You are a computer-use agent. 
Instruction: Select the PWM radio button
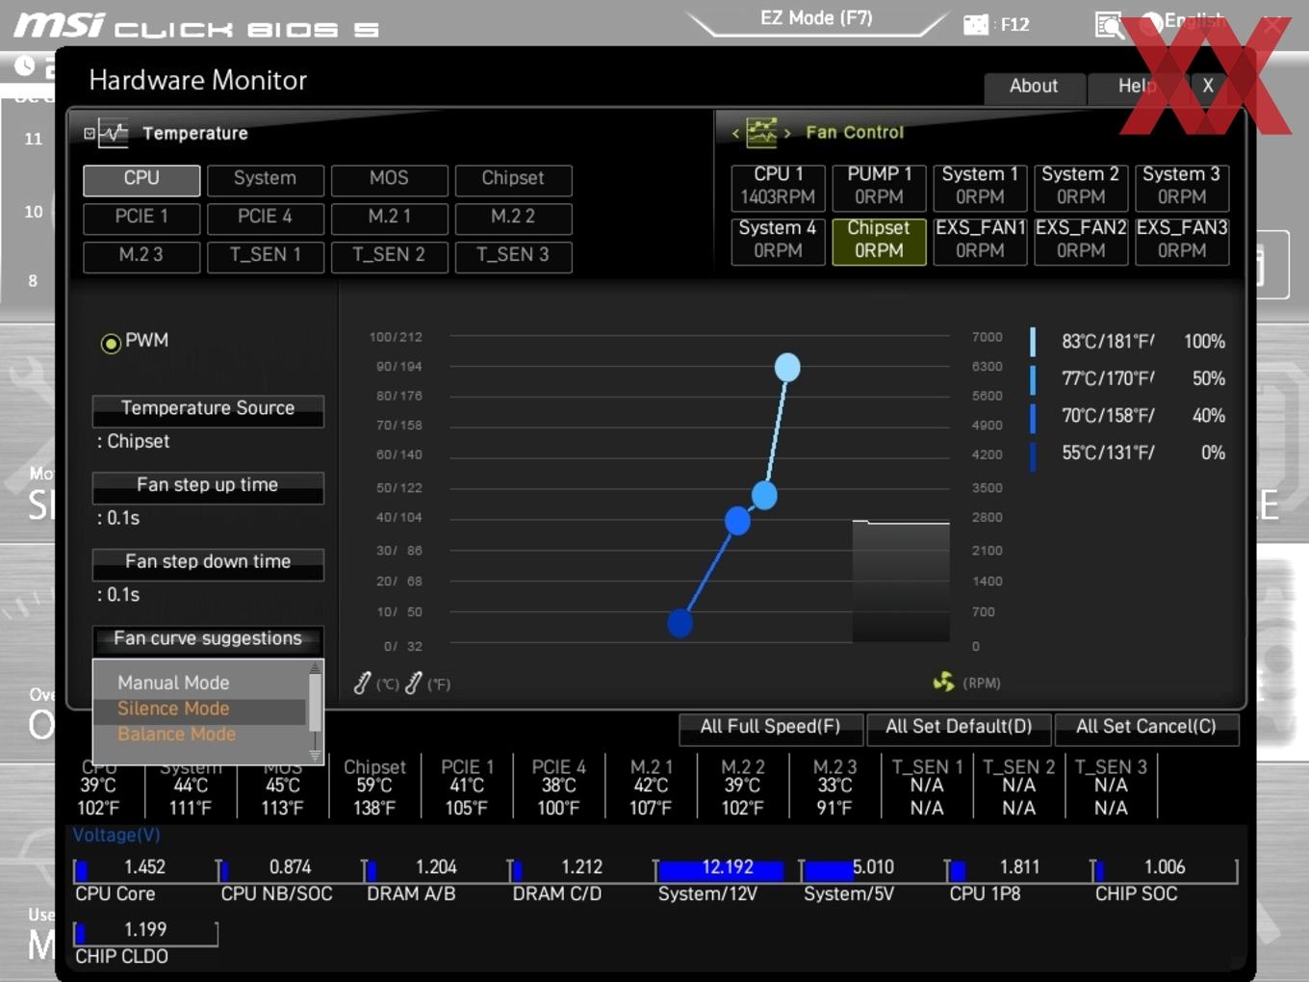point(111,343)
